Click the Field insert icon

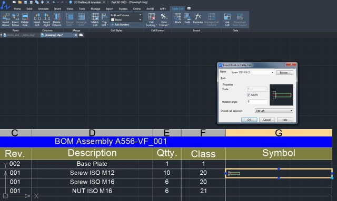[187, 18]
